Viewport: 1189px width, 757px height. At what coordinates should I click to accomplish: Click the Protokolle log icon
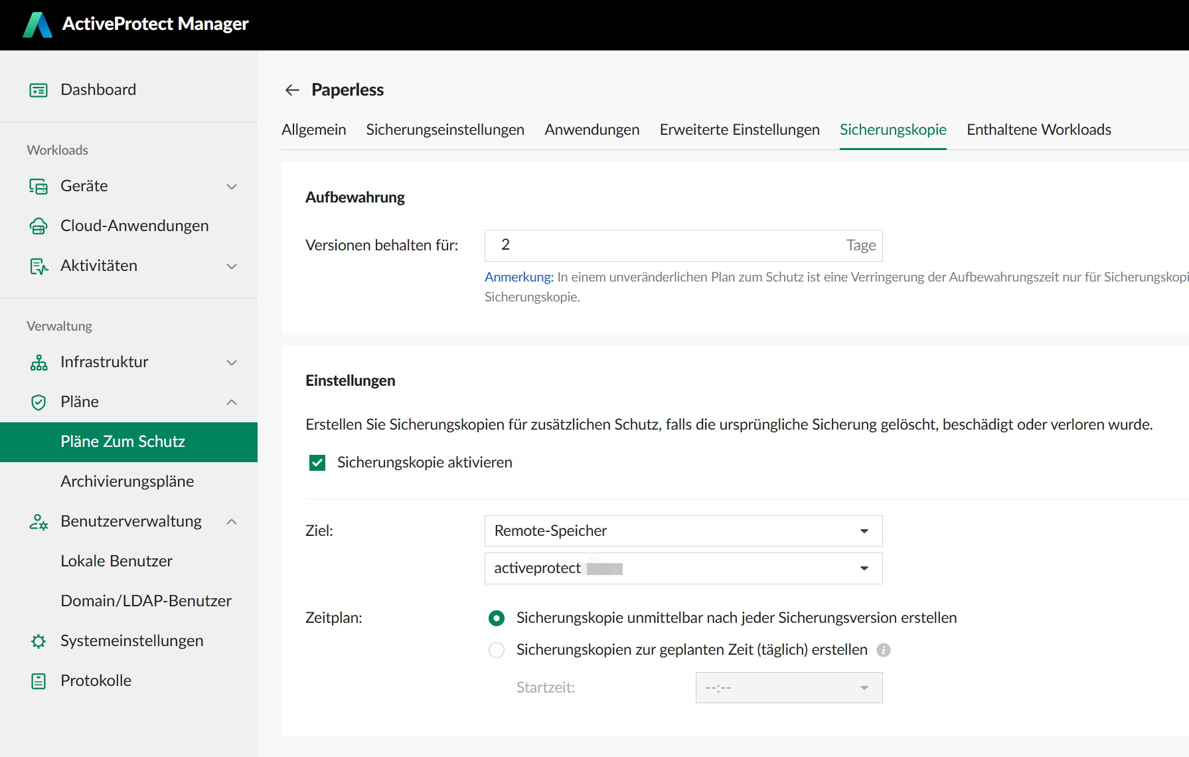click(x=39, y=681)
